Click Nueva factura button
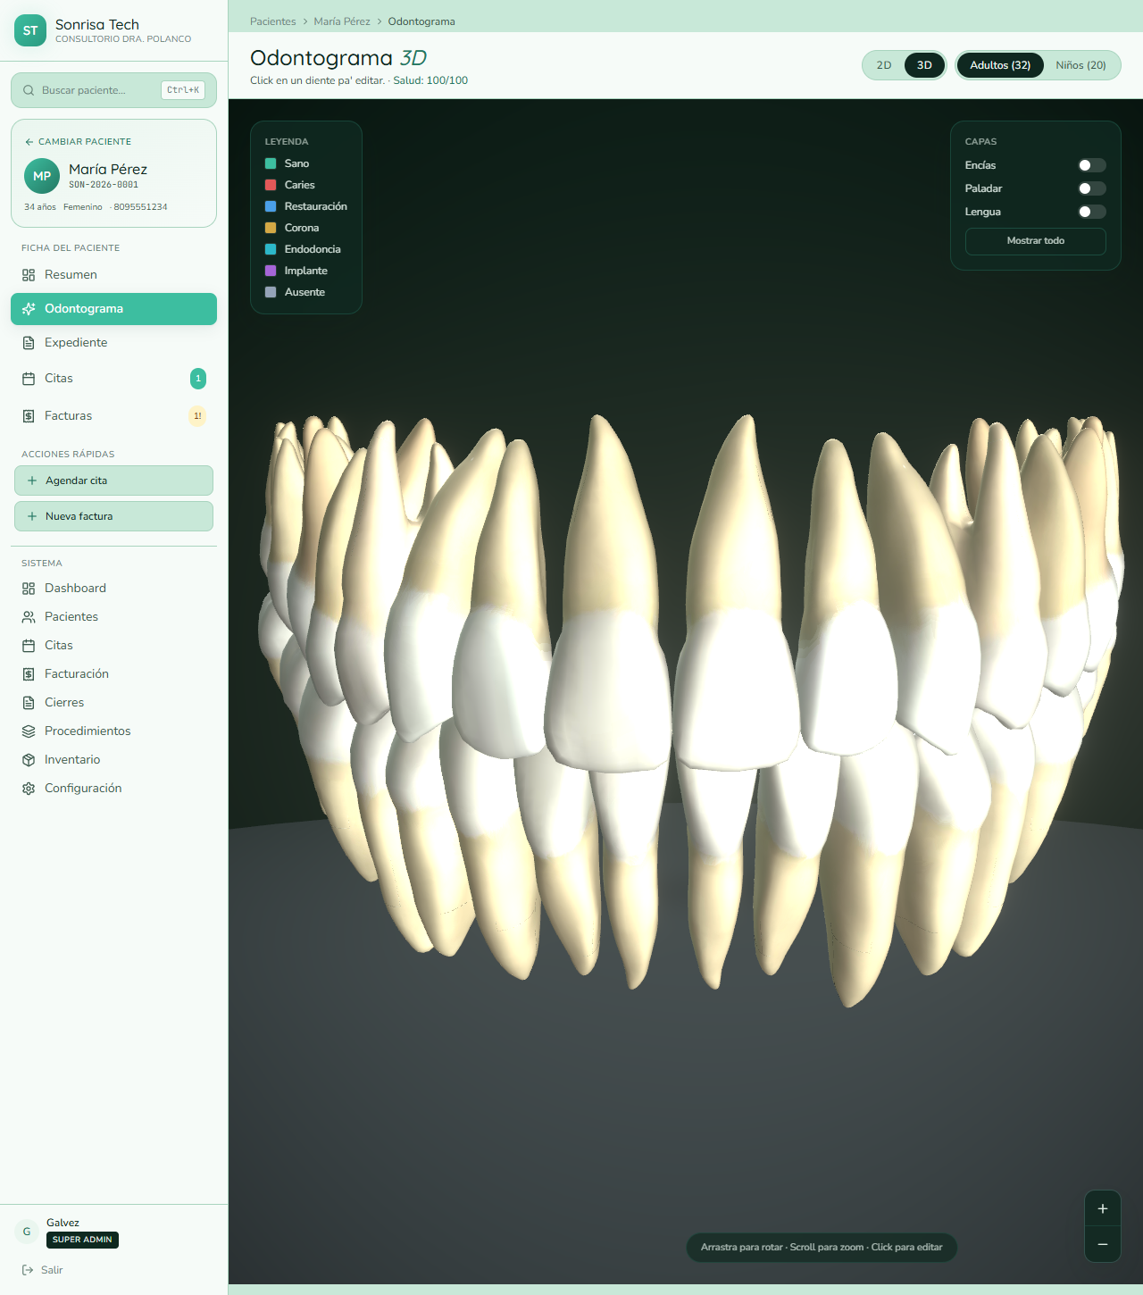Screen dimensions: 1143x1295 click(x=113, y=516)
